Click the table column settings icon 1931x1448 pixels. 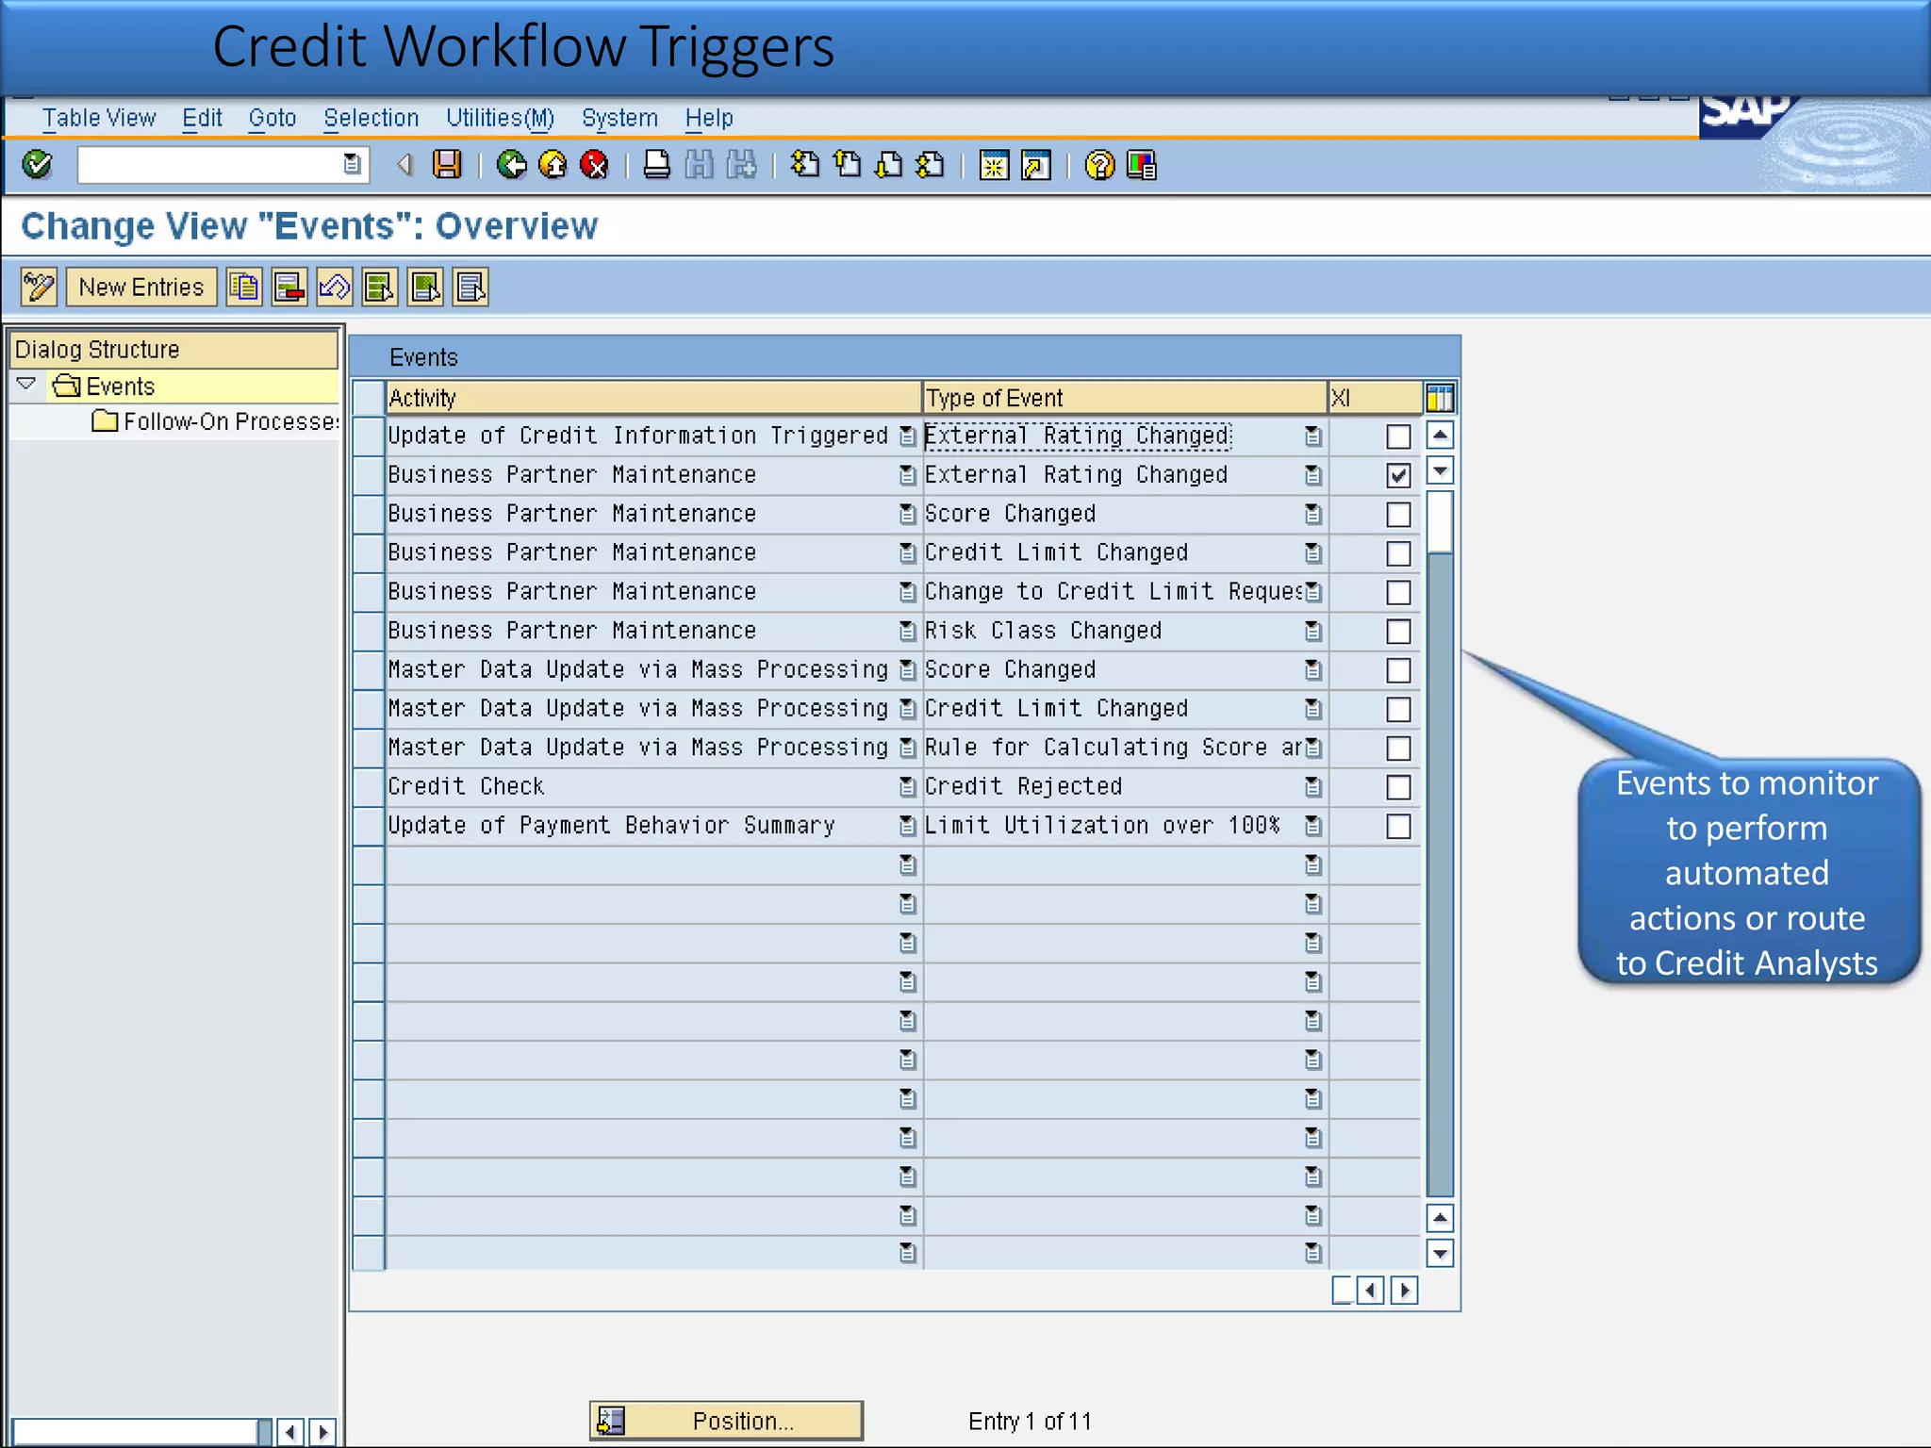1440,398
